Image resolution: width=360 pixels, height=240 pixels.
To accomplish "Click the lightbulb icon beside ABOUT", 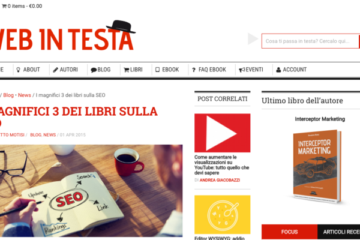I will [18, 70].
